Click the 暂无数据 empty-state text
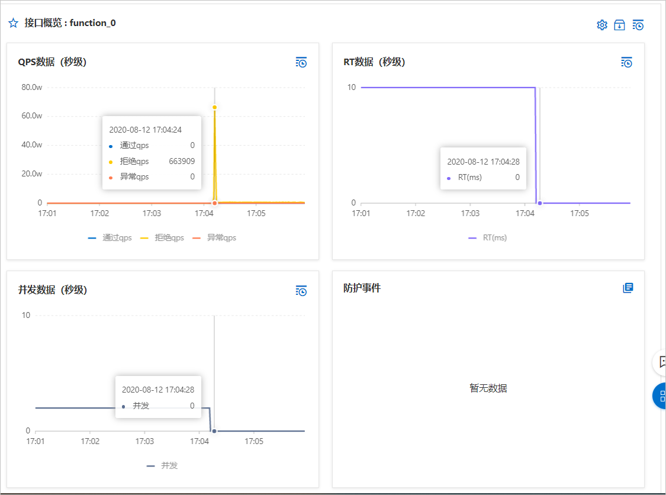 [488, 388]
